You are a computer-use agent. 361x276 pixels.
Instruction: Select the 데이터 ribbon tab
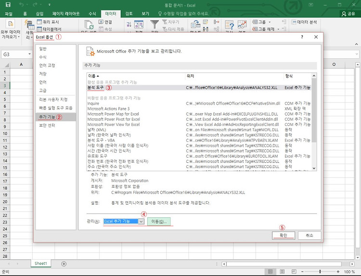click(x=111, y=13)
